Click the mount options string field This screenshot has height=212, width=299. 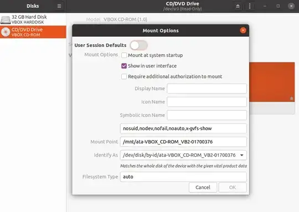coord(183,128)
